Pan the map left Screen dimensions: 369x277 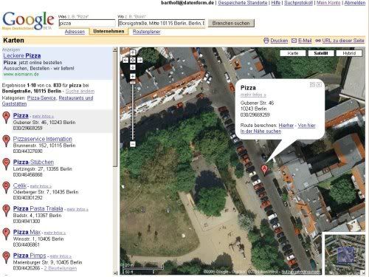point(125,60)
